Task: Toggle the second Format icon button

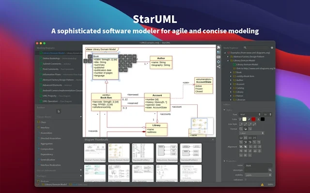Action: point(246,129)
